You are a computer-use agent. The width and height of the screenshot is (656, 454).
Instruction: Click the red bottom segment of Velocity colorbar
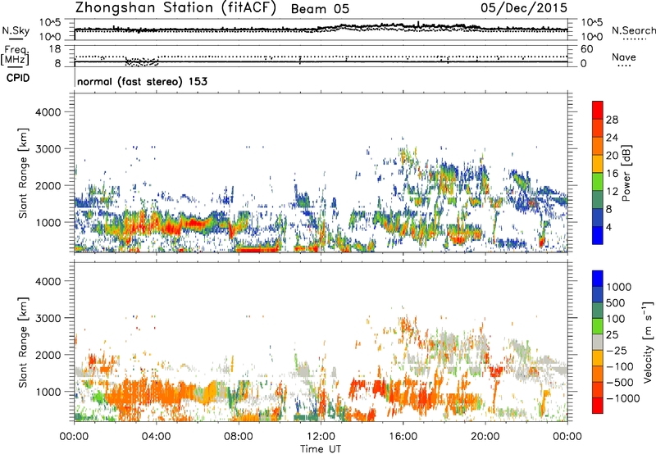pyautogui.click(x=598, y=406)
